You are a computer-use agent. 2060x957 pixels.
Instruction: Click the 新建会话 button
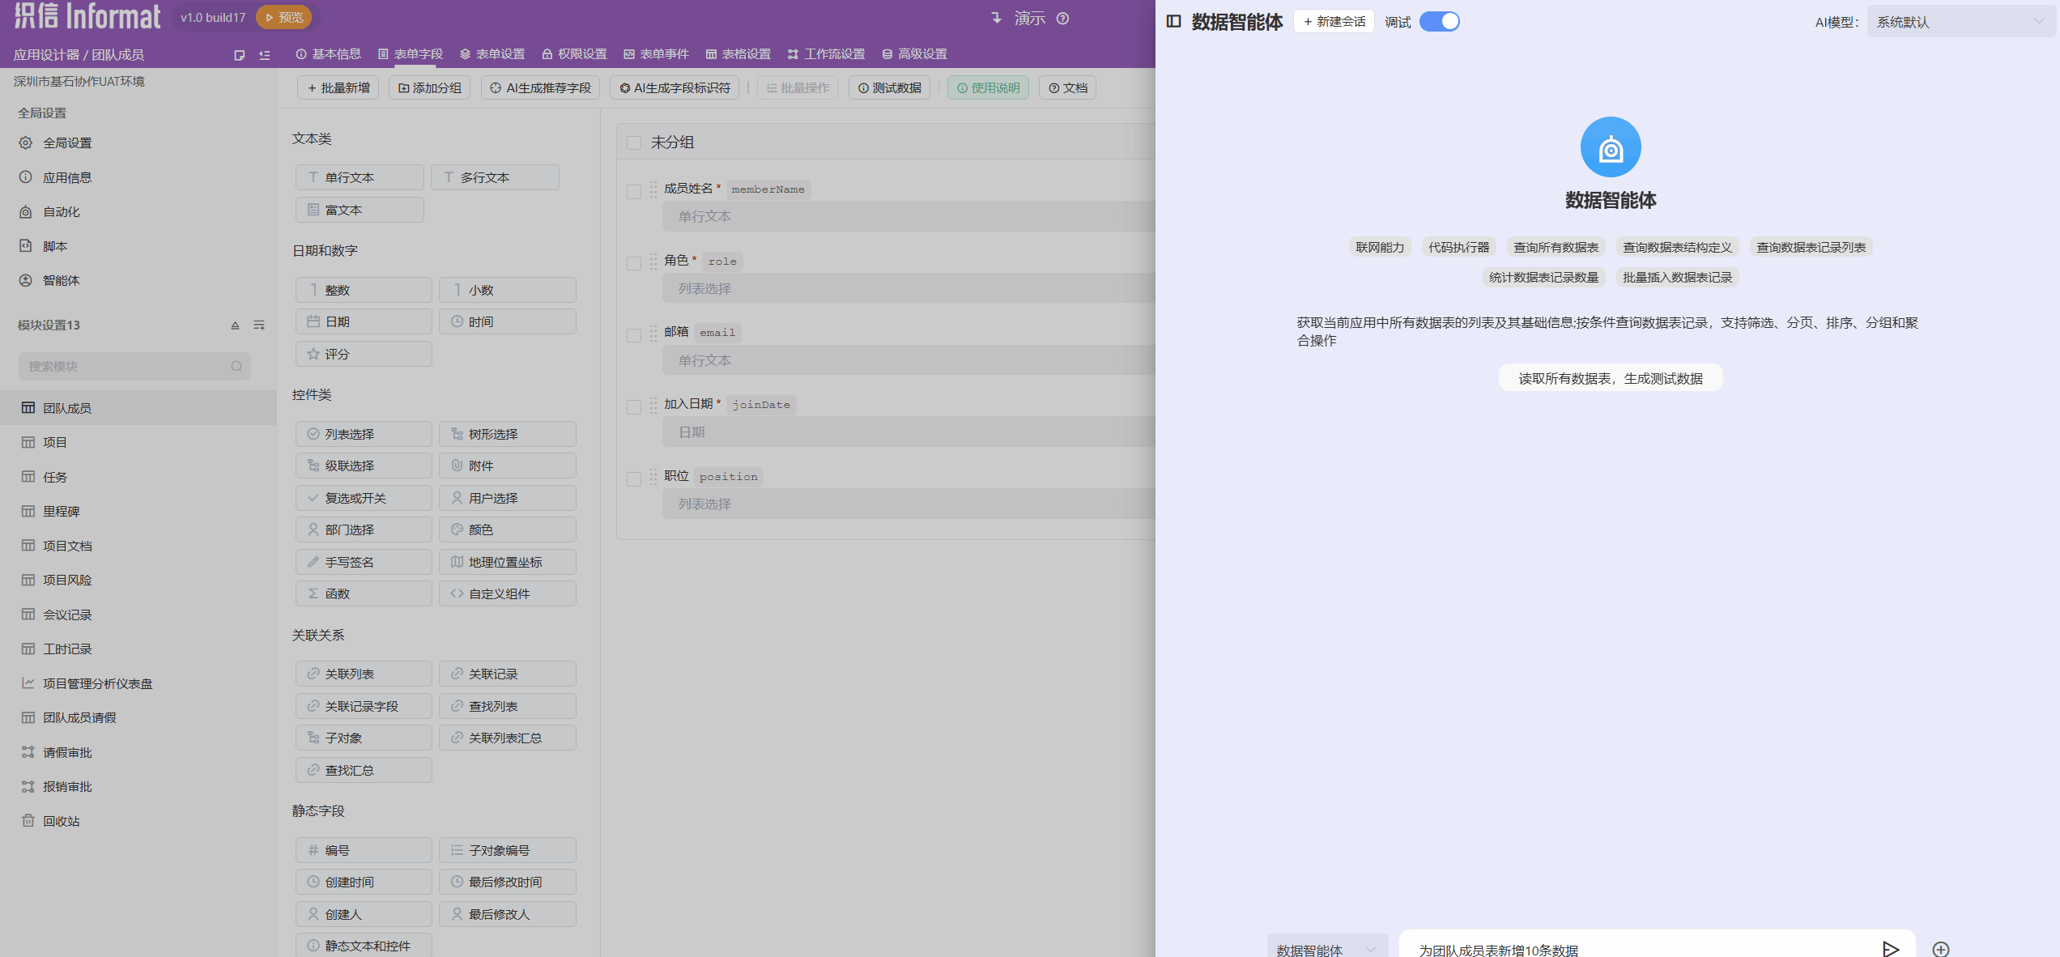(1334, 22)
